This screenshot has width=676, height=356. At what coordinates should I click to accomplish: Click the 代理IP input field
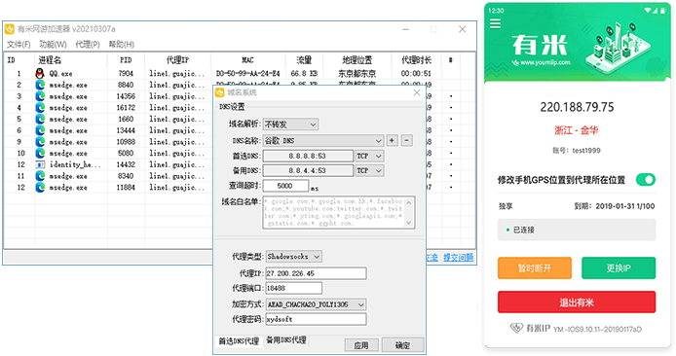click(316, 273)
